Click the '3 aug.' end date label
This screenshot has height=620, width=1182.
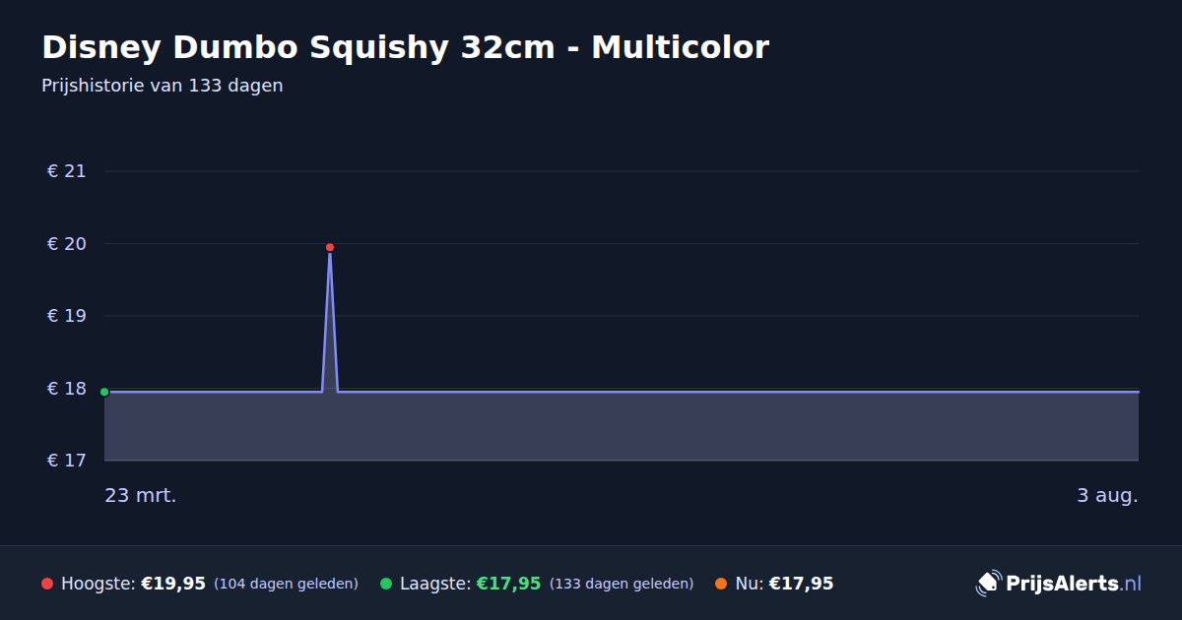click(x=1107, y=495)
